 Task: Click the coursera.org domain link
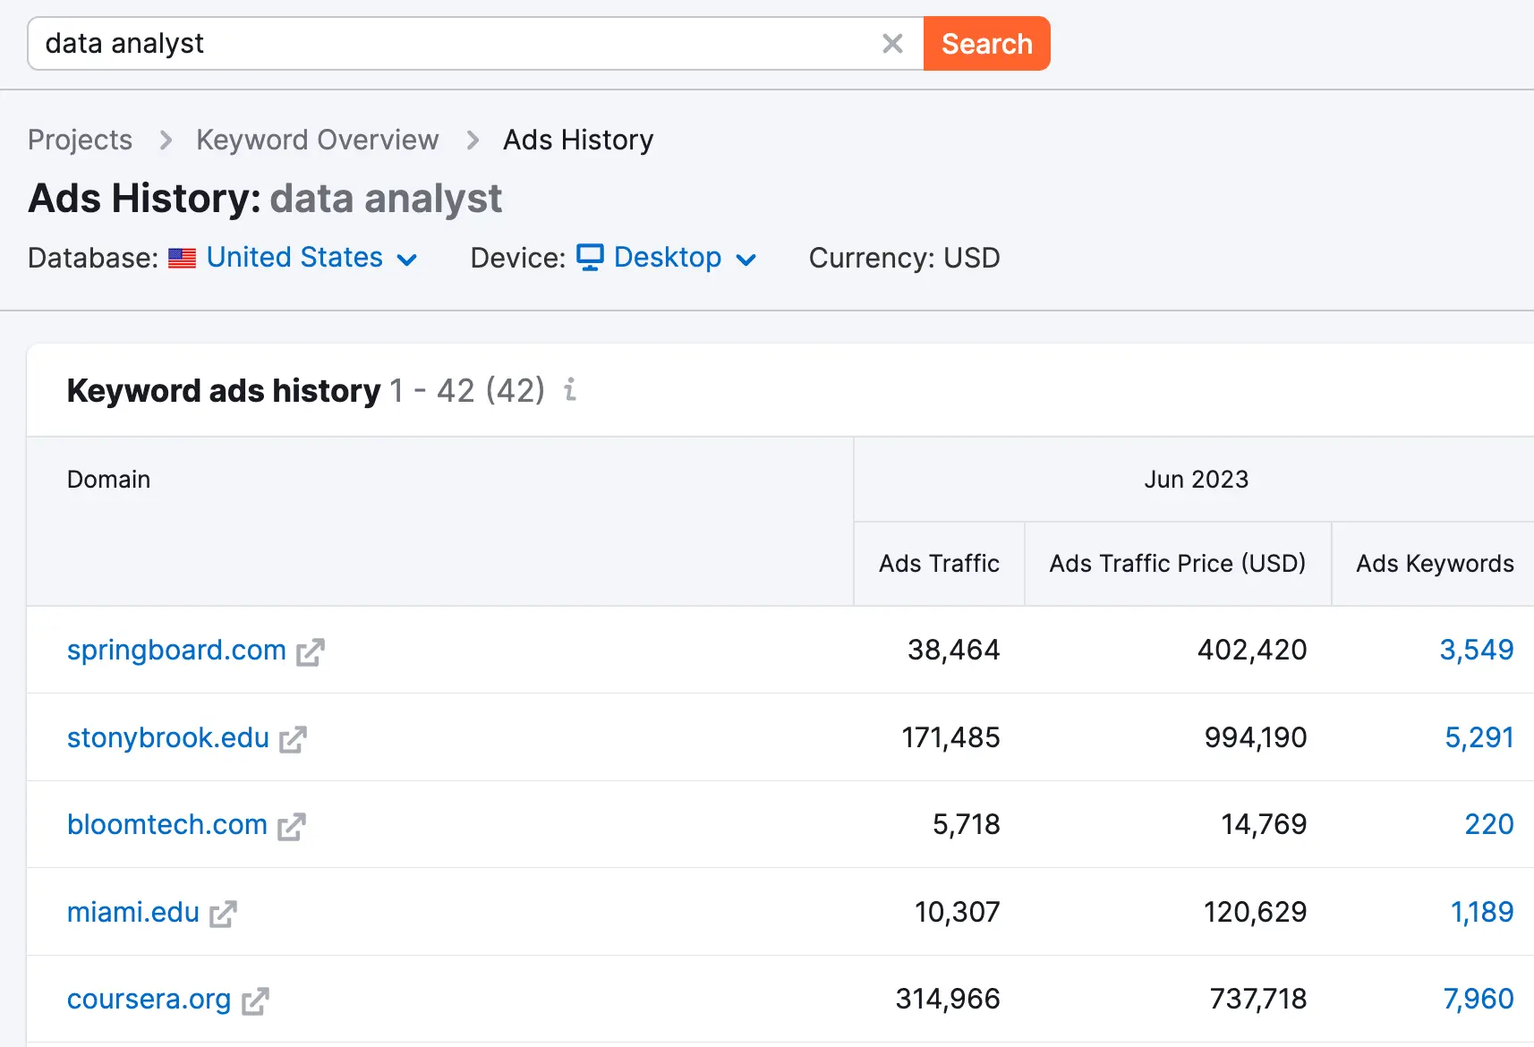[x=149, y=999]
